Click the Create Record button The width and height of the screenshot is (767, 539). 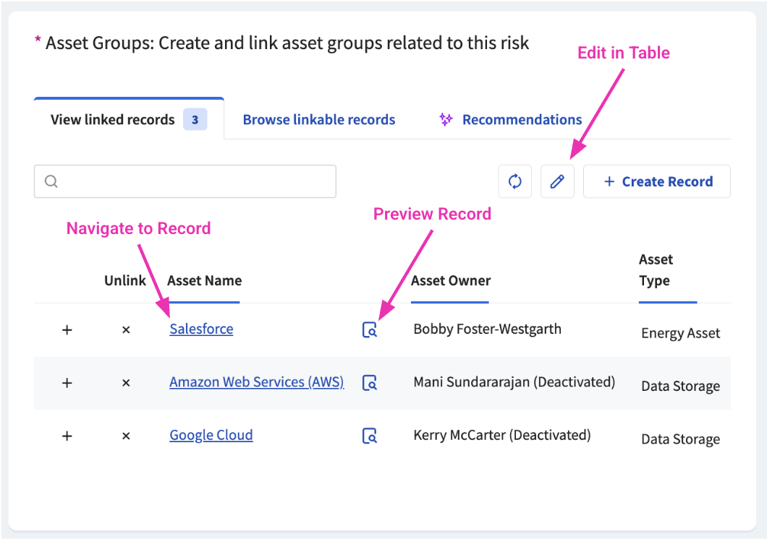coord(656,181)
